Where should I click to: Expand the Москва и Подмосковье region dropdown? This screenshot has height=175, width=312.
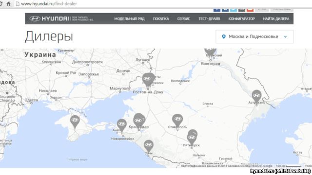254,36
